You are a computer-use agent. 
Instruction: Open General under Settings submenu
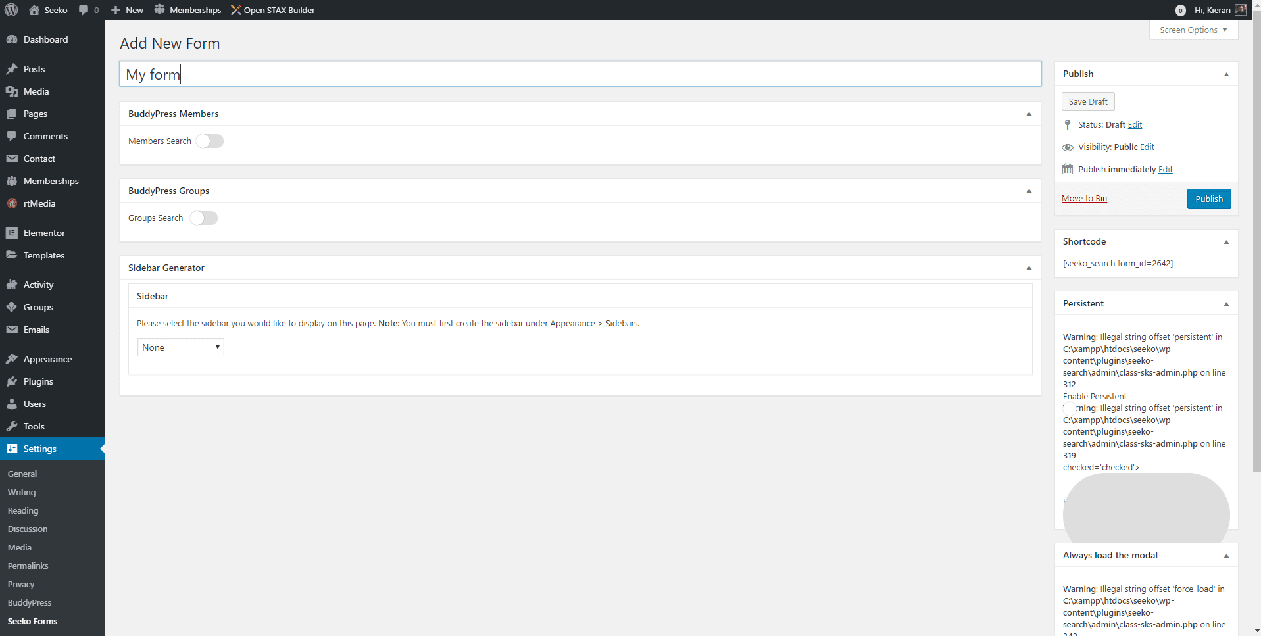point(22,474)
